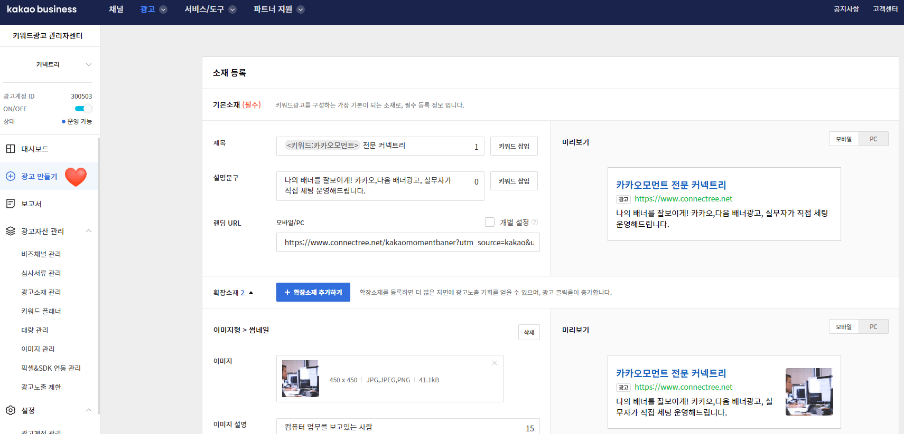Click the 이미지 설명 input field
This screenshot has width=904, height=434.
click(x=408, y=427)
